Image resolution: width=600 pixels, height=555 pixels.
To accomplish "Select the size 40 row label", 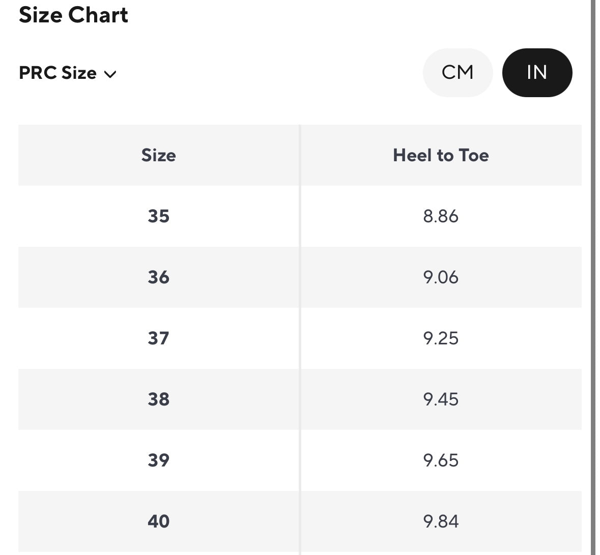I will (158, 521).
